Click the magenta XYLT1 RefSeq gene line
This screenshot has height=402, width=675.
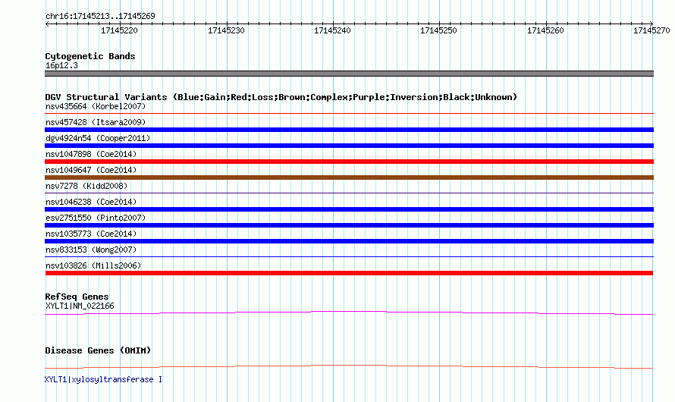click(x=349, y=313)
